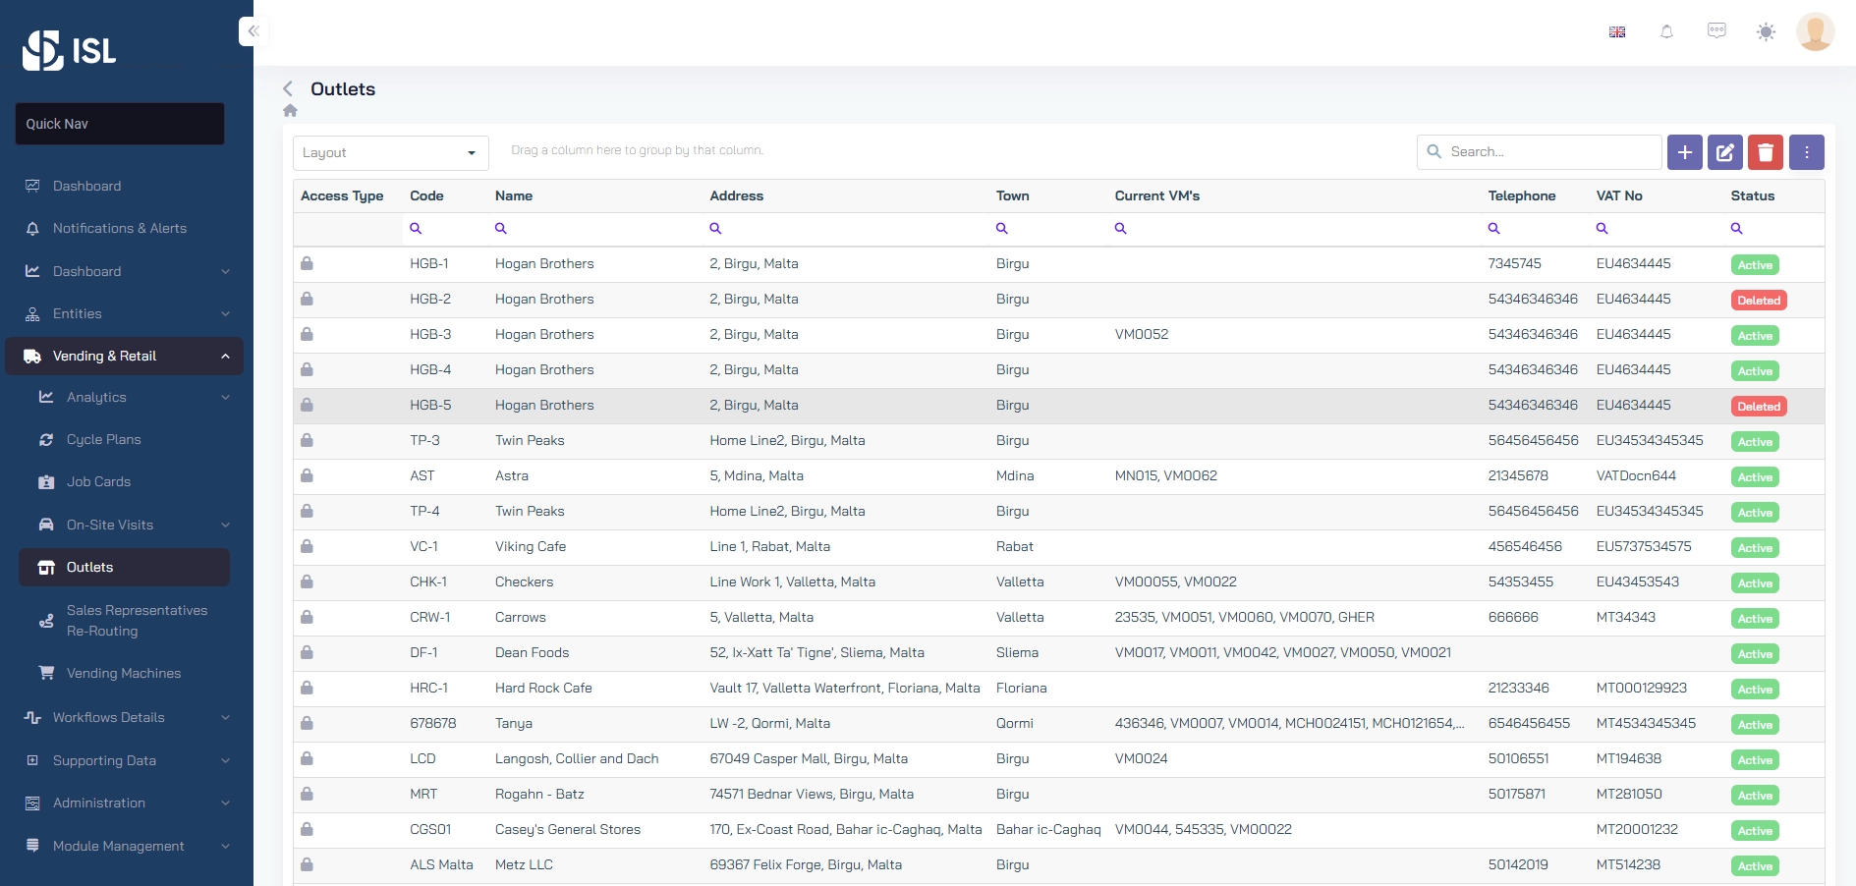Open the three-dot more options menu
The image size is (1856, 886).
[x=1806, y=152]
